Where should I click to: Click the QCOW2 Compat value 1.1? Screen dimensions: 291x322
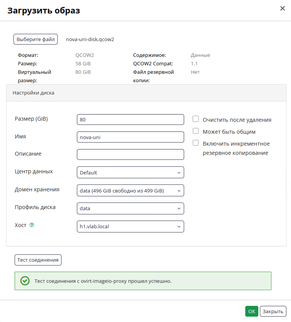pyautogui.click(x=194, y=63)
